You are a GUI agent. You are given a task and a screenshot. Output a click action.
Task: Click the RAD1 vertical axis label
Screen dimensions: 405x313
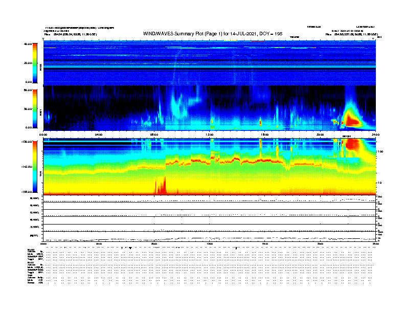tap(40, 112)
